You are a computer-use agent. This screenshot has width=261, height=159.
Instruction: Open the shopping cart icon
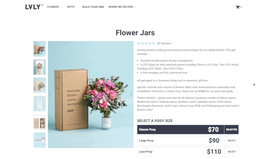point(238,7)
